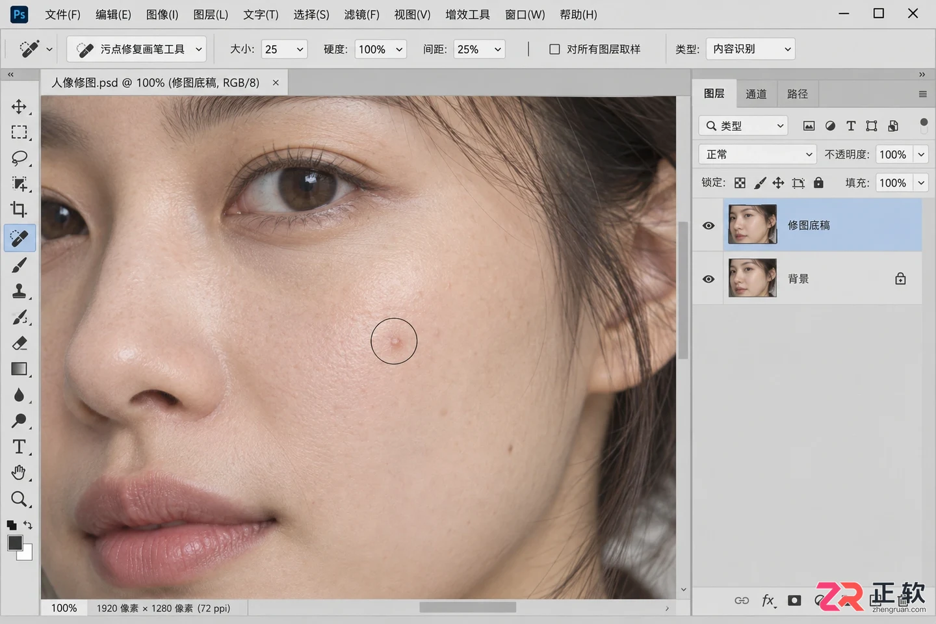Click the fx layer style icon

(768, 601)
